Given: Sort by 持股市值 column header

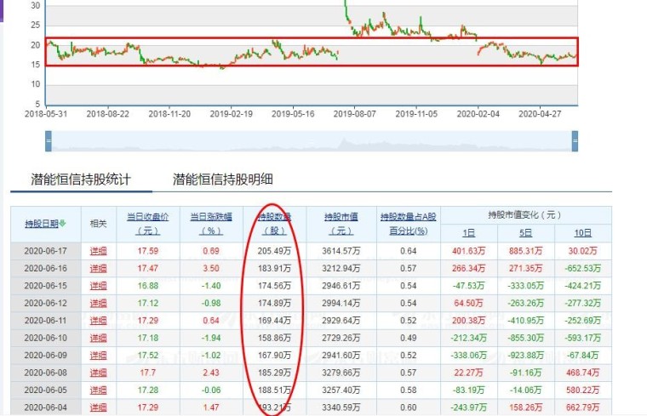Looking at the screenshot, I should coord(341,224).
